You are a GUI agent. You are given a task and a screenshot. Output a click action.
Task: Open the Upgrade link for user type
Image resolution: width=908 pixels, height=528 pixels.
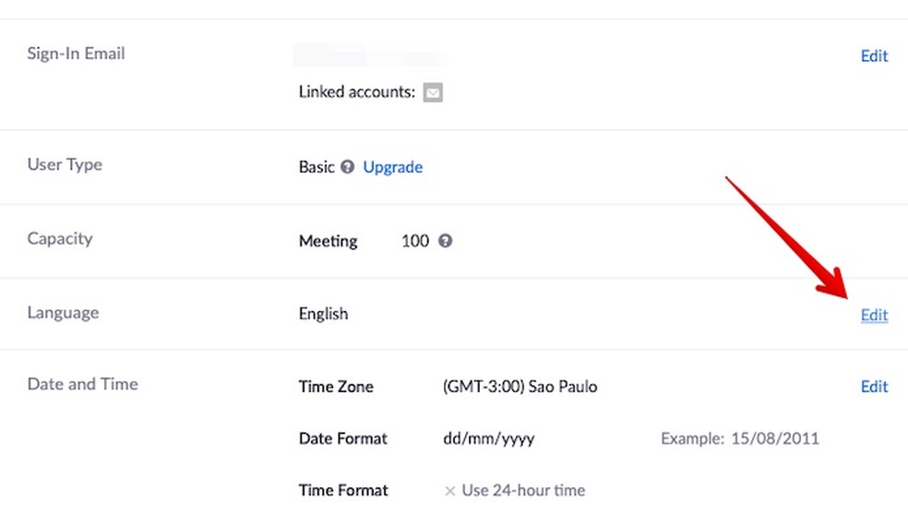392,167
